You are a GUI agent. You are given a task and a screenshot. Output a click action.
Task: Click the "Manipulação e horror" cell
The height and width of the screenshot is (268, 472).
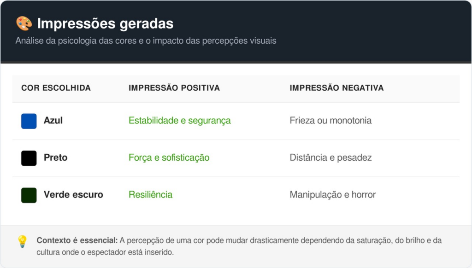pyautogui.click(x=332, y=195)
